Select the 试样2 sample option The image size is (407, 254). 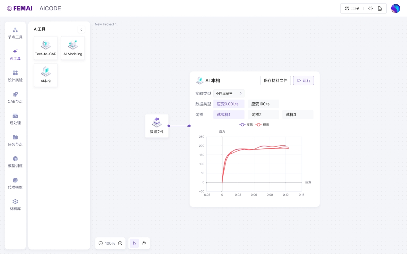click(263, 114)
